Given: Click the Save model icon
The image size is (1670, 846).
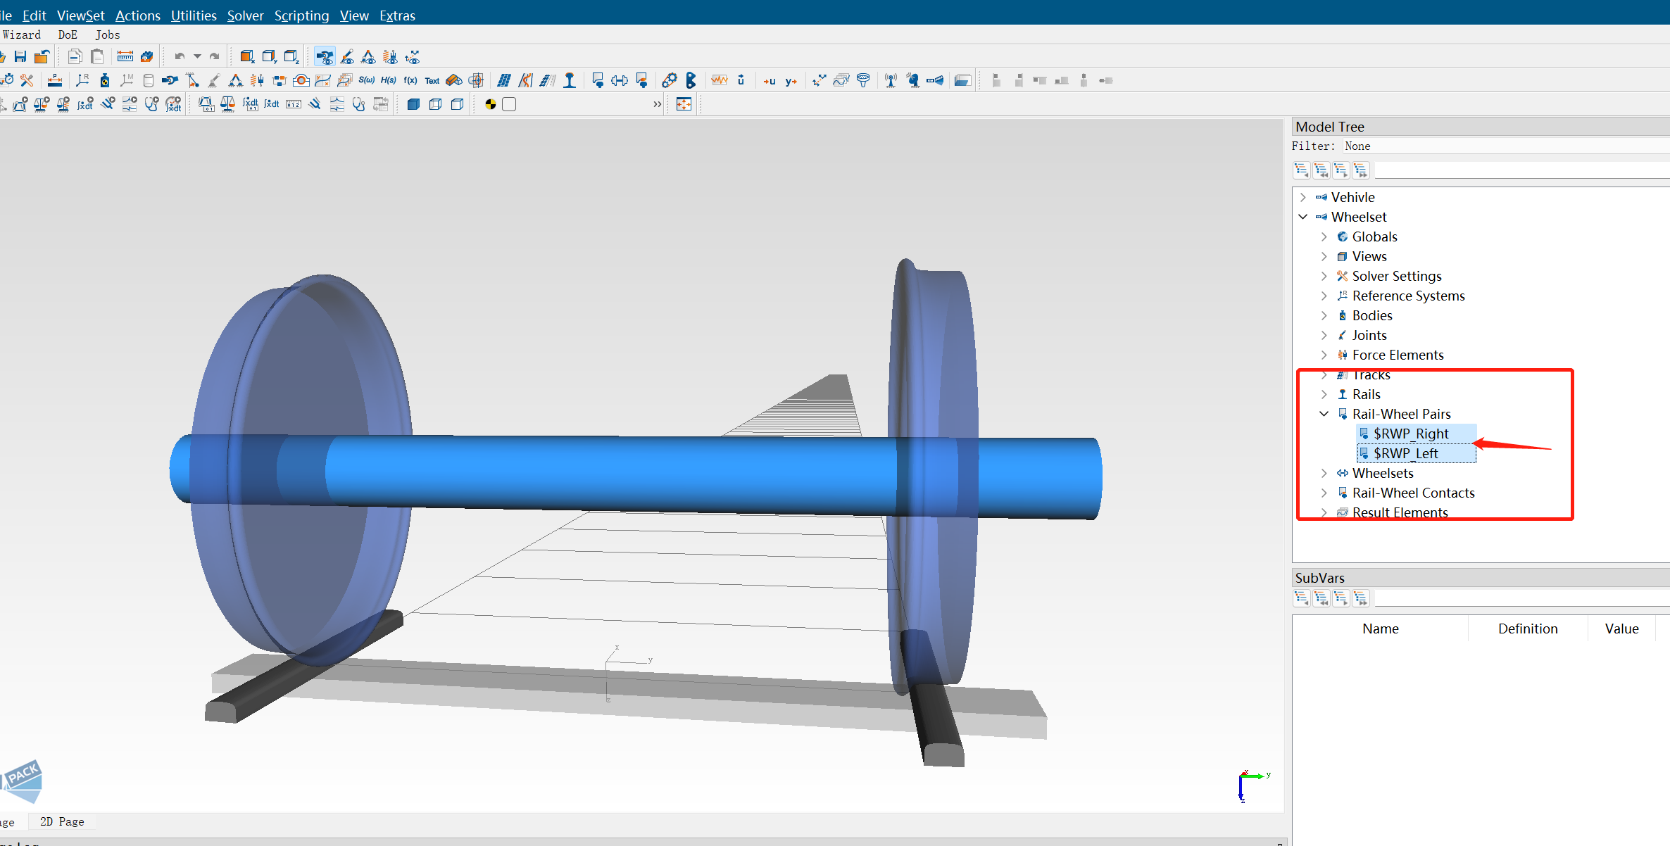Looking at the screenshot, I should pyautogui.click(x=20, y=56).
